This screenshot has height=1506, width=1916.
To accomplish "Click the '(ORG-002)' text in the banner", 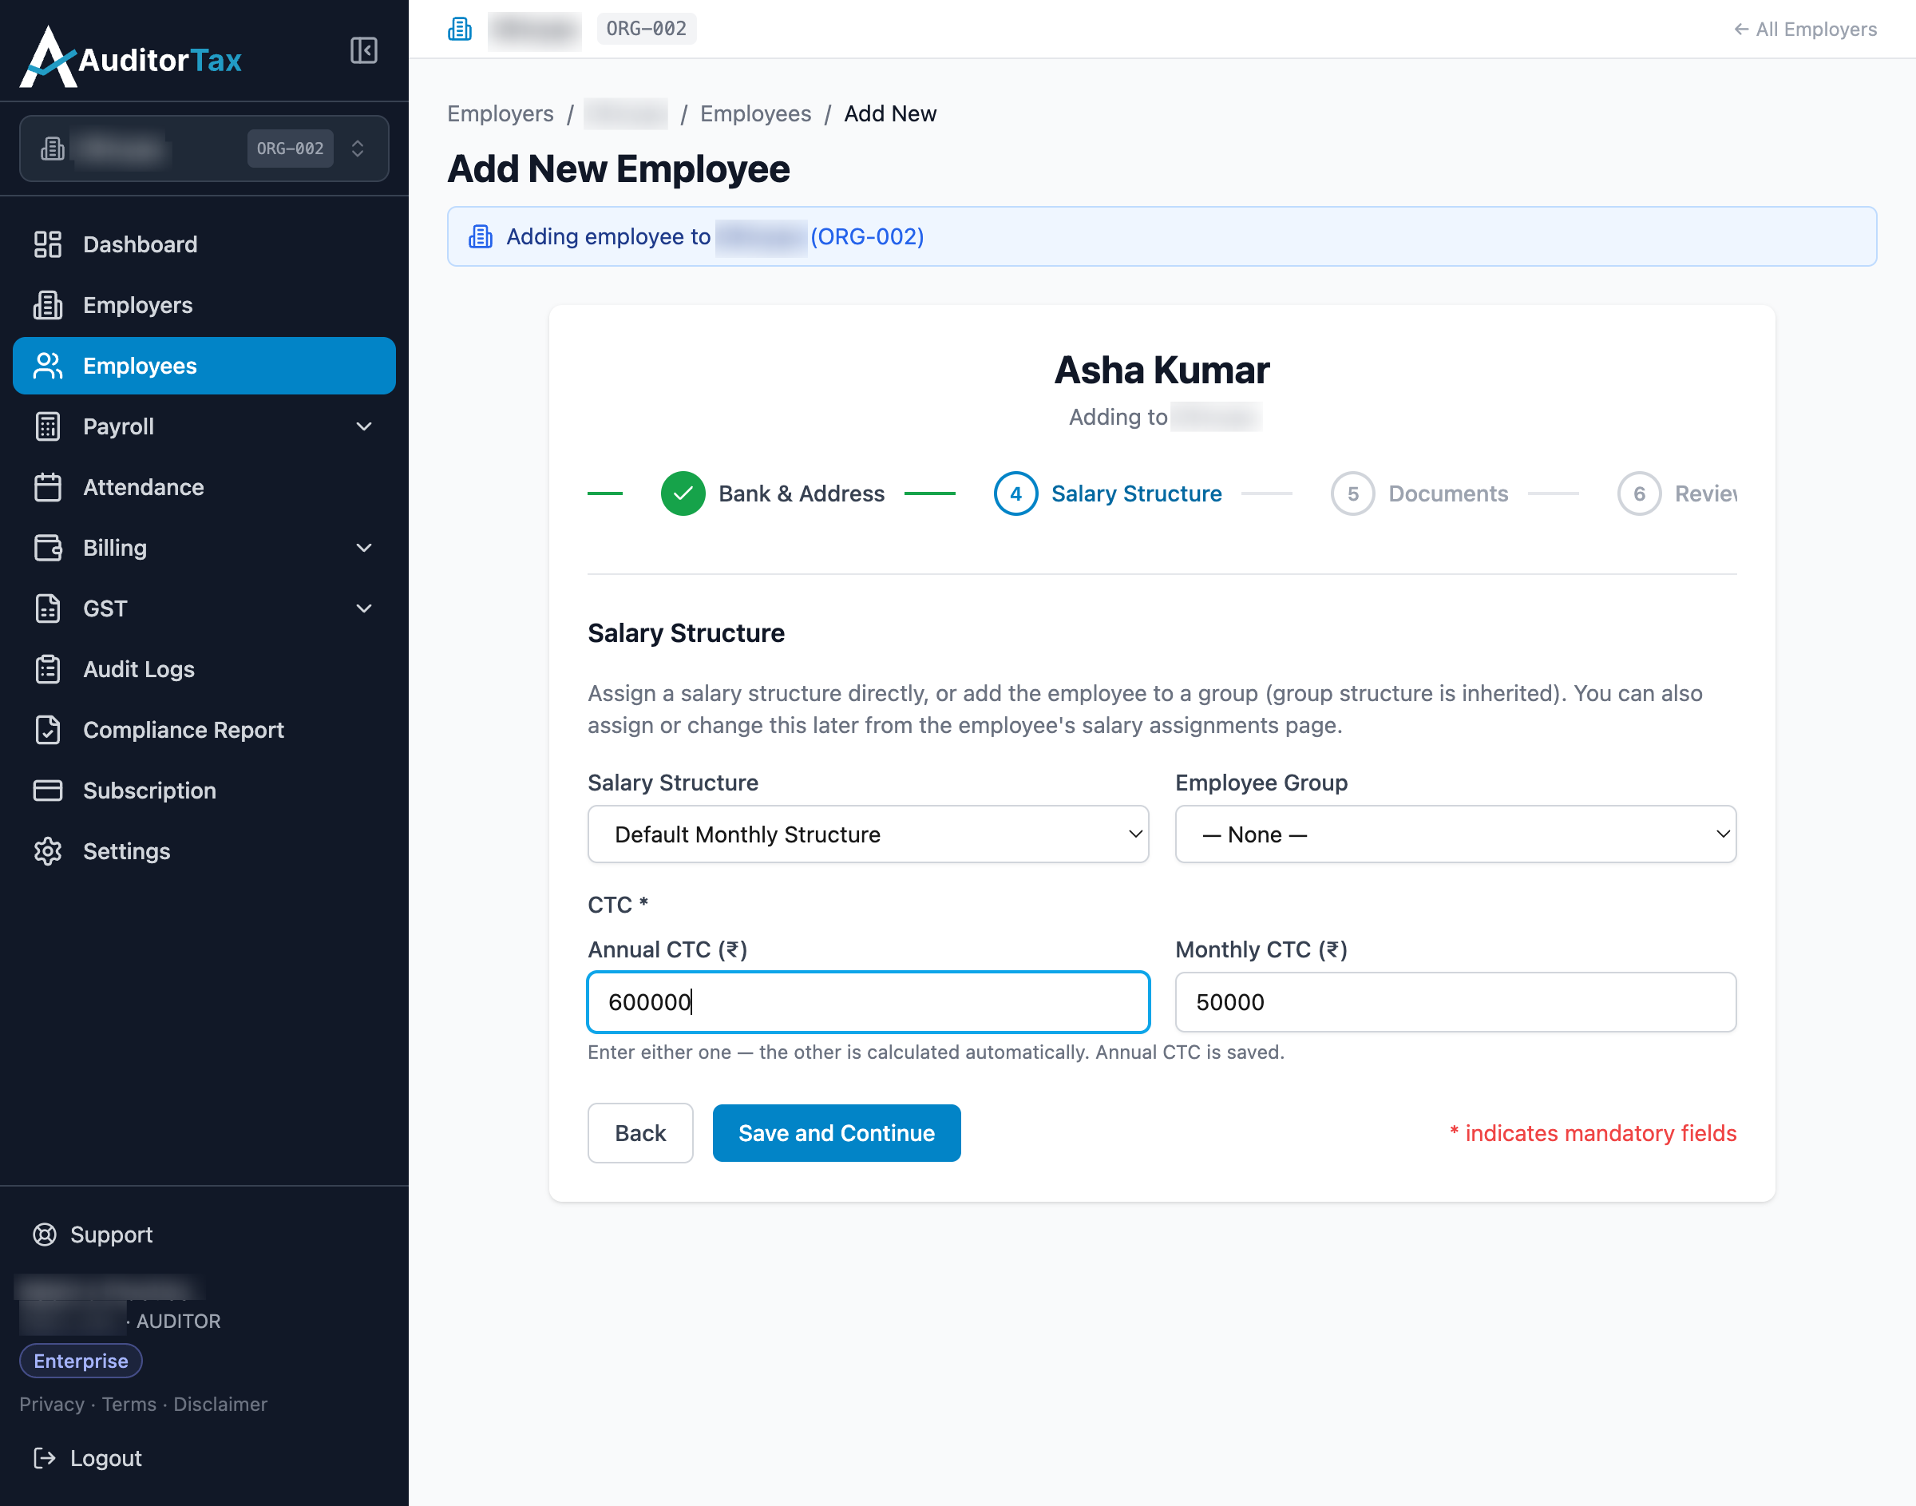I will pyautogui.click(x=867, y=236).
